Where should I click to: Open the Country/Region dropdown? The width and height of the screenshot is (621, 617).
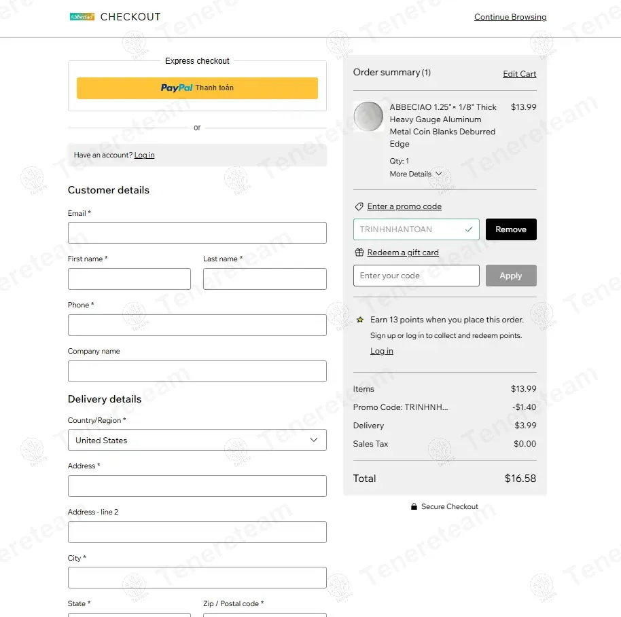click(x=197, y=440)
